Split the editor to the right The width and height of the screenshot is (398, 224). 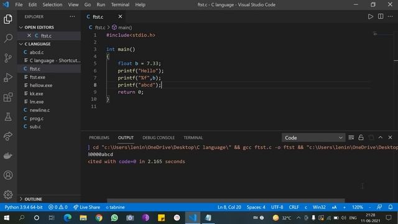(381, 17)
